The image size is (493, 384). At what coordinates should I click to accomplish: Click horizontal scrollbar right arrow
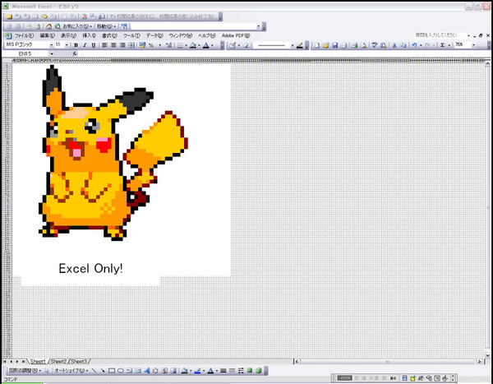(480, 362)
